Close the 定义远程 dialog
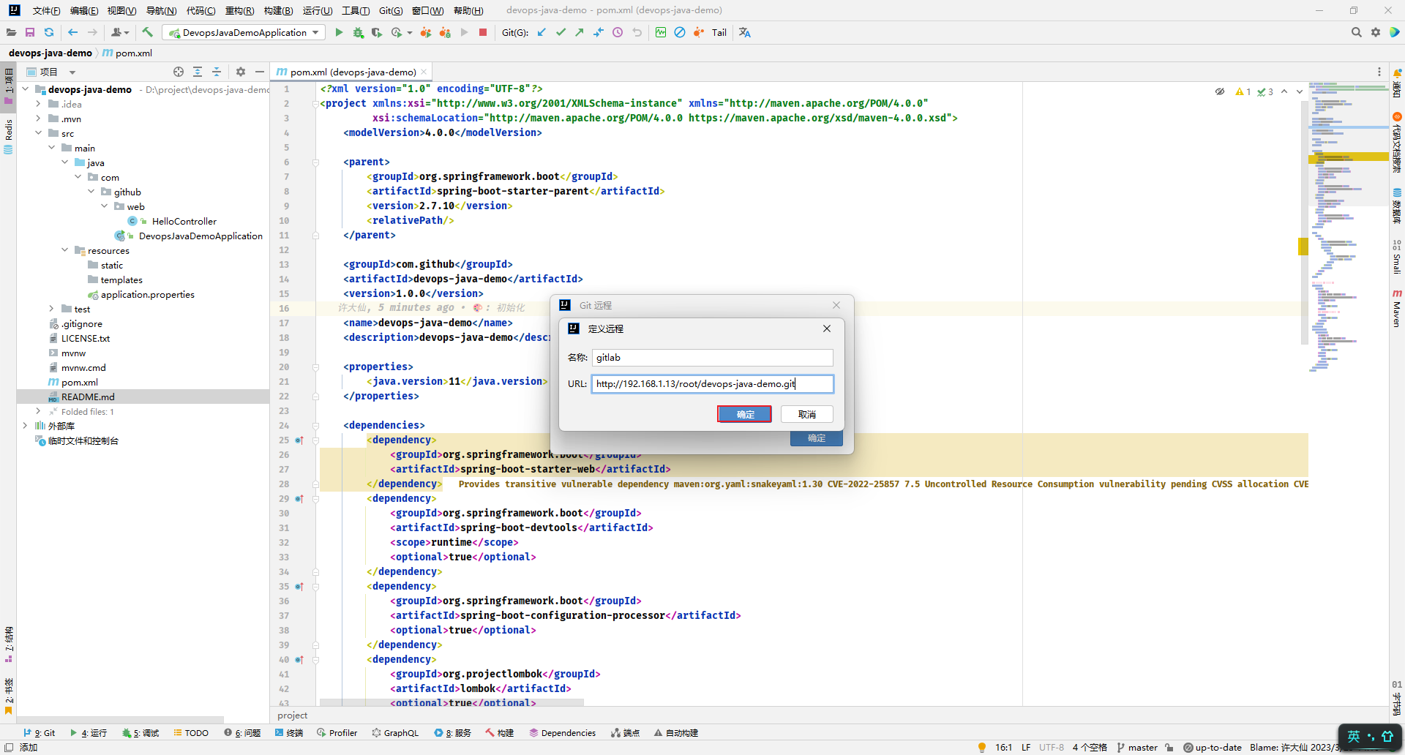The width and height of the screenshot is (1405, 755). (827, 328)
